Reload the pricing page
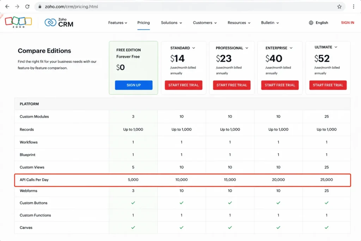The image size is (361, 241). [27, 6]
